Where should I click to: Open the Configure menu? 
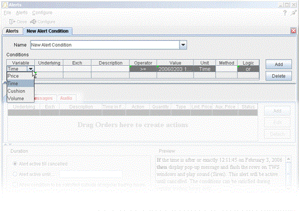[x=42, y=13]
